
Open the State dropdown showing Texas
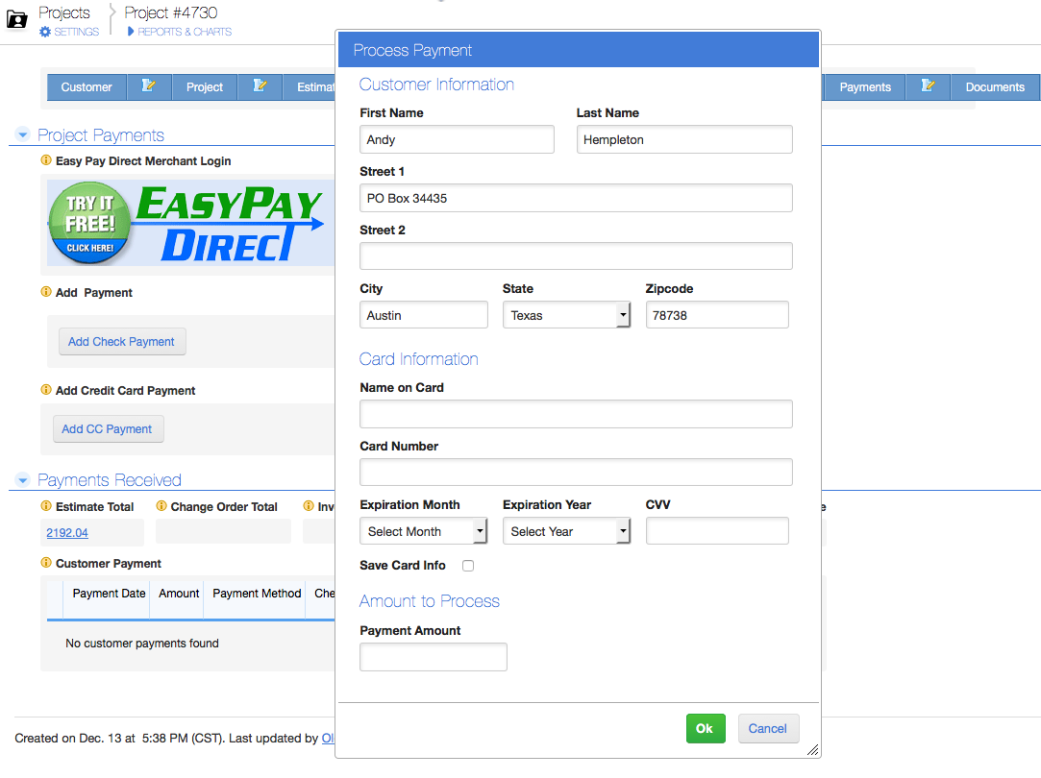tap(566, 315)
